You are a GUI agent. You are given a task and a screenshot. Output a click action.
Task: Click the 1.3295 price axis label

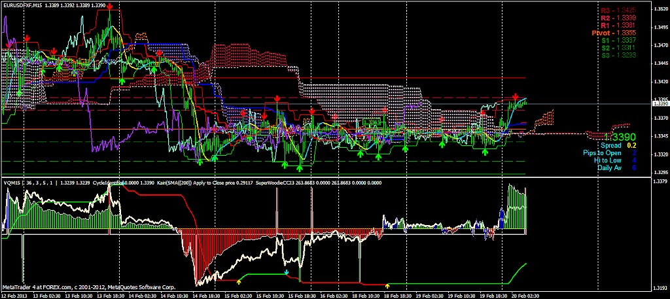[x=660, y=172]
